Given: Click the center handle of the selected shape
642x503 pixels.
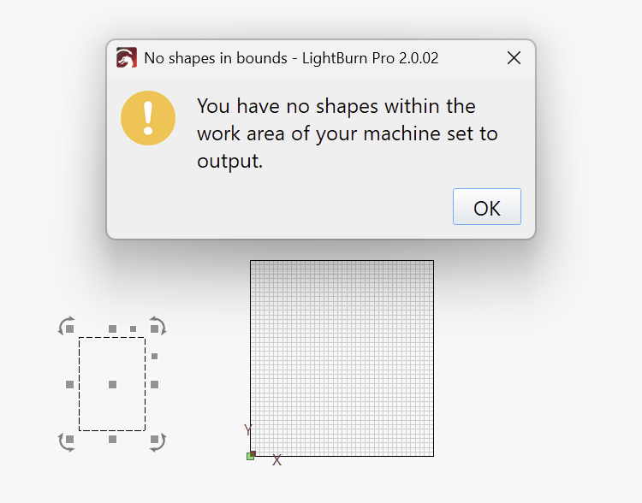Looking at the screenshot, I should [x=112, y=385].
